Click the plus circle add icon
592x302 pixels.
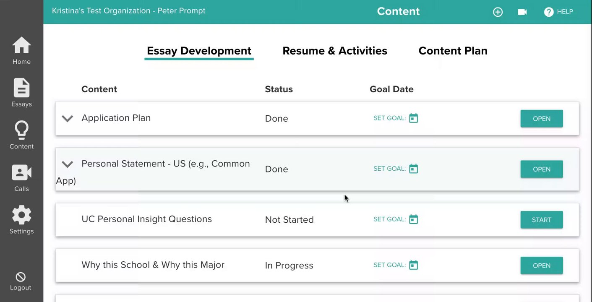[x=498, y=12]
